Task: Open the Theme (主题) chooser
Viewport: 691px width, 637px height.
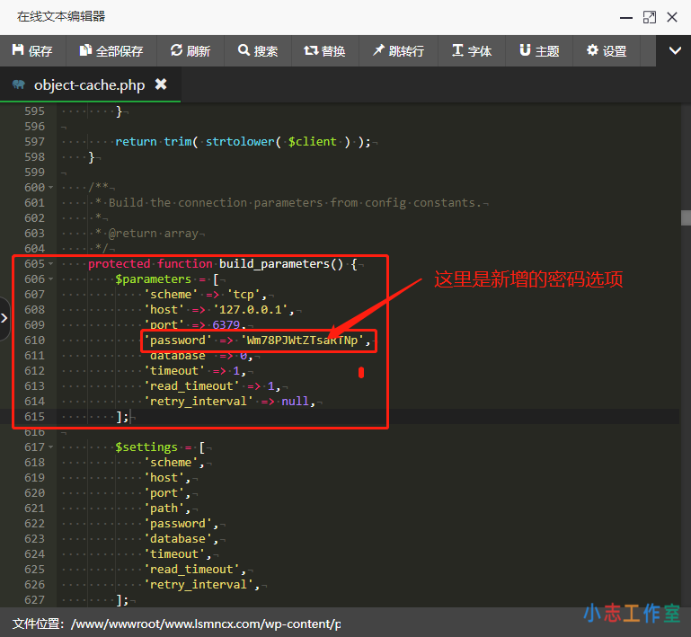Action: pyautogui.click(x=539, y=51)
